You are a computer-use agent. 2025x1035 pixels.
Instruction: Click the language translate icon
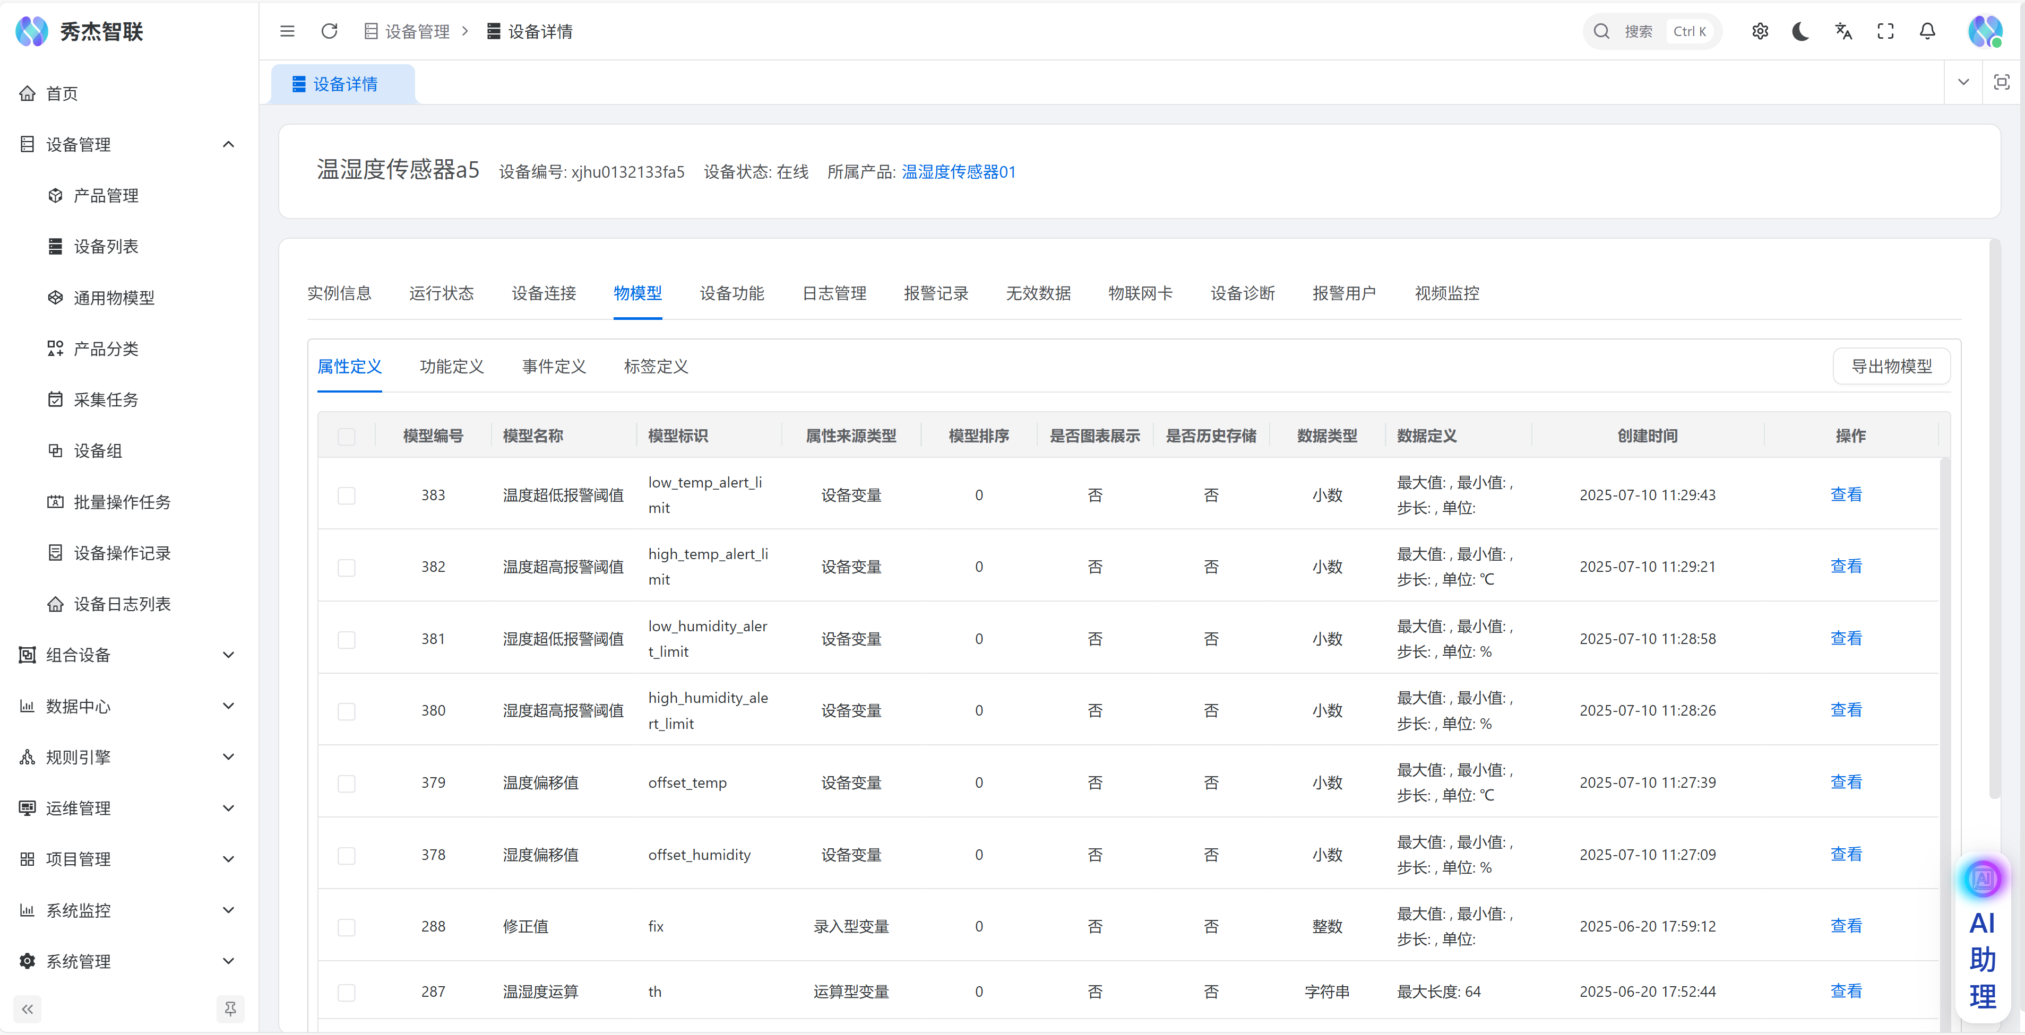(x=1843, y=31)
